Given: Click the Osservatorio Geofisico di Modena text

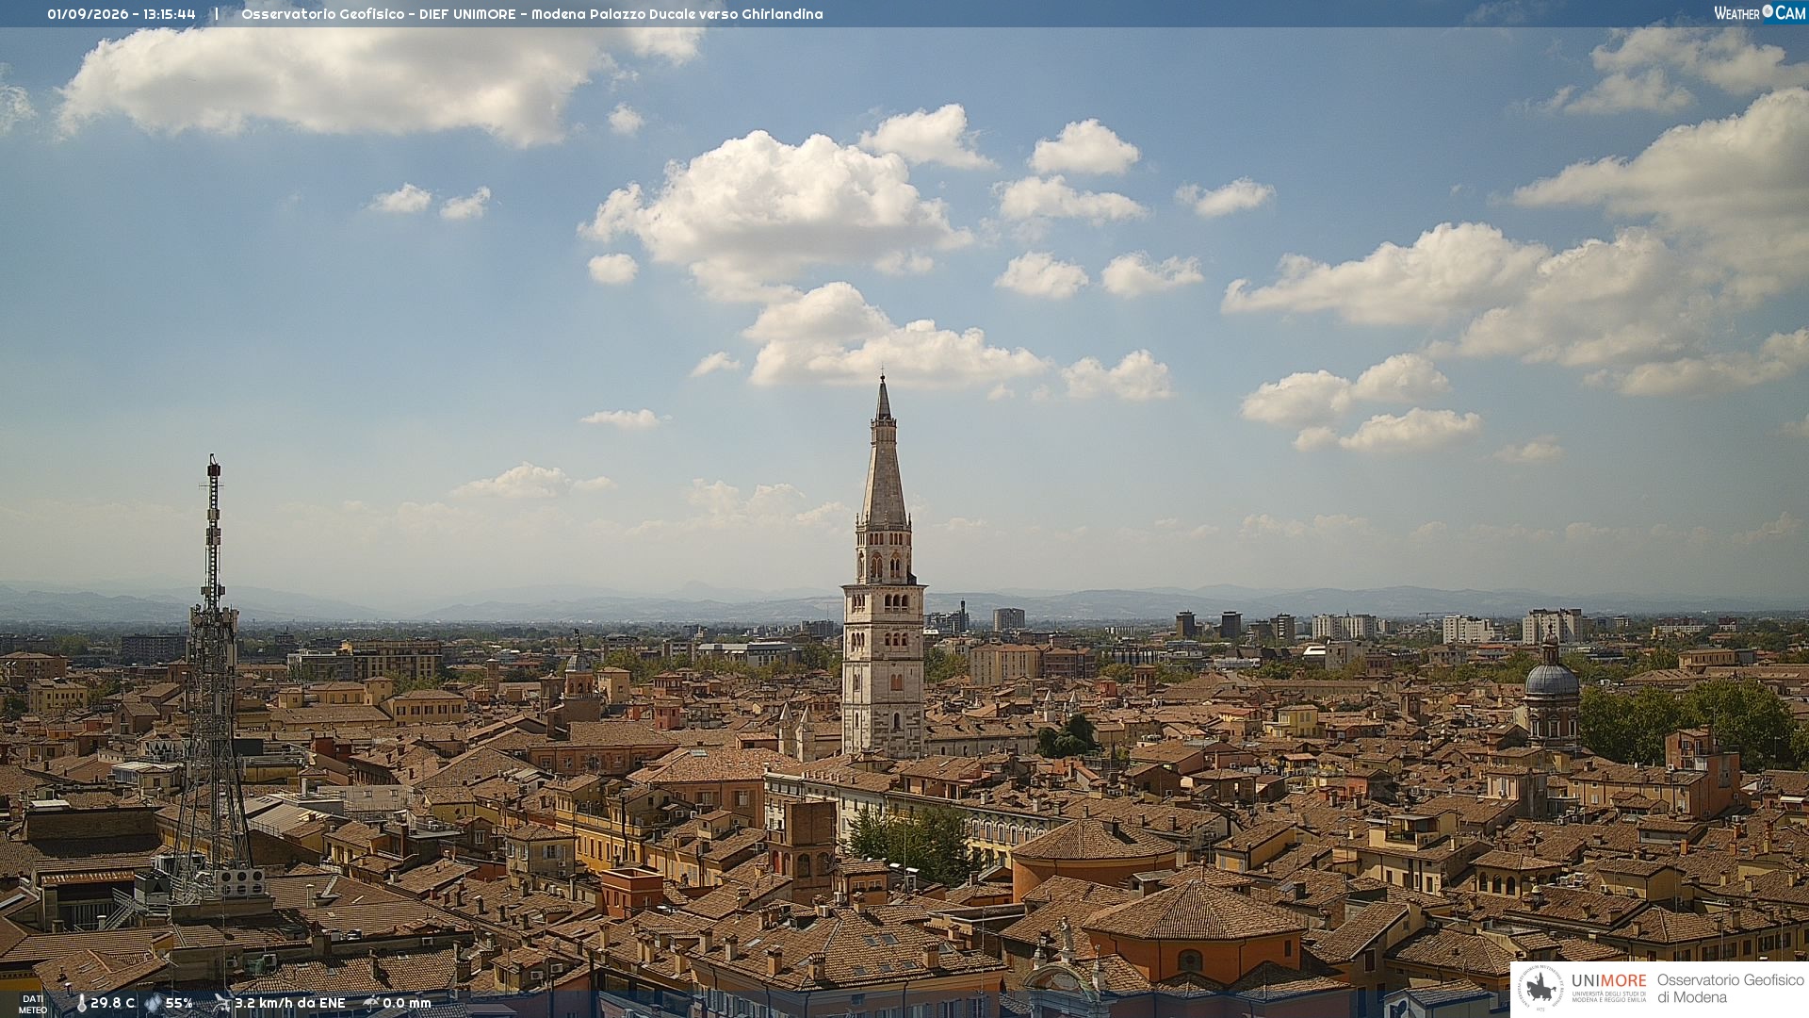Looking at the screenshot, I should [x=1730, y=989].
